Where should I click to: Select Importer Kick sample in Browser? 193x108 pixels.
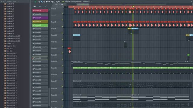(11, 46)
